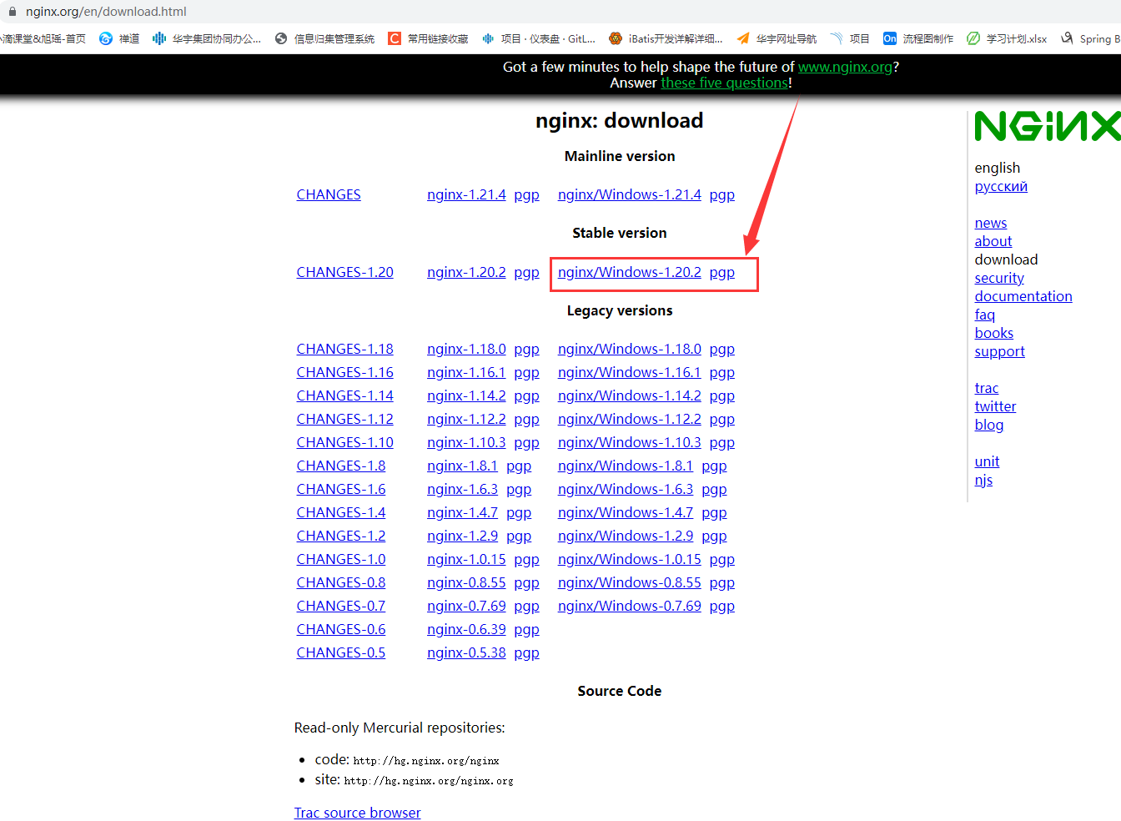Open pgp signature for nginx/Windows-1.21.4
This screenshot has width=1121, height=821.
coord(722,194)
